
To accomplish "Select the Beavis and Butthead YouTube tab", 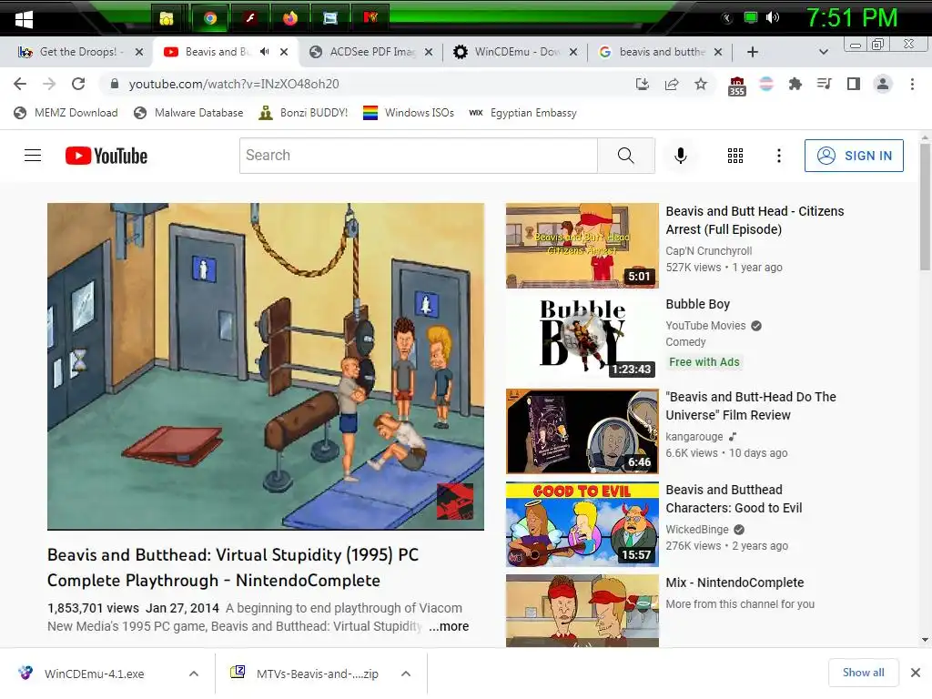I will click(x=218, y=52).
